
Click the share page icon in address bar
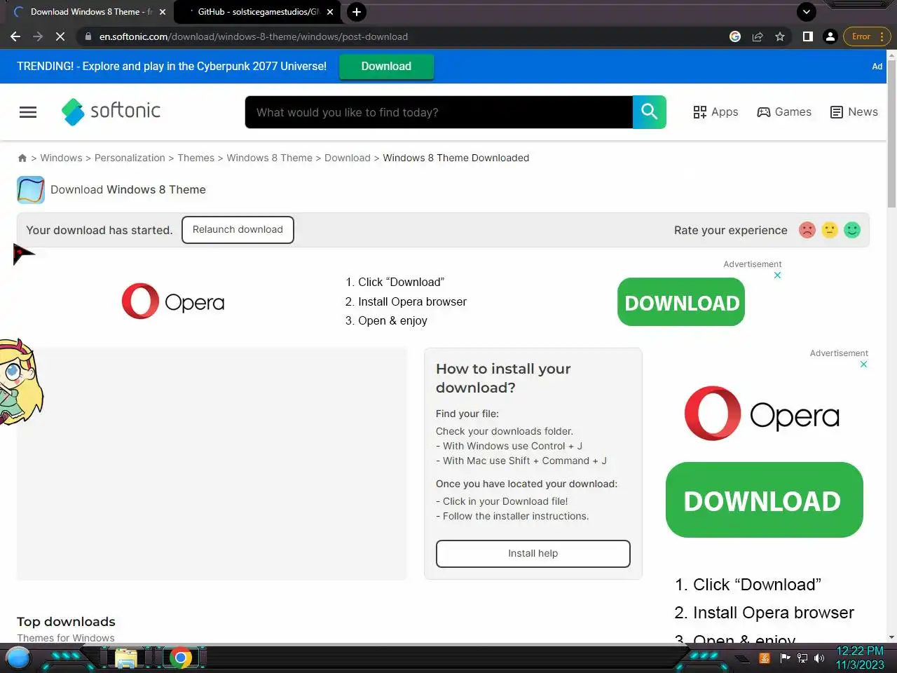tap(758, 36)
